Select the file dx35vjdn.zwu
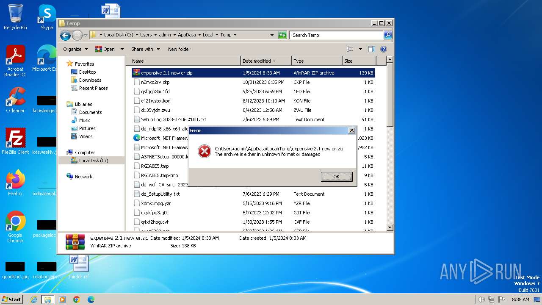 click(x=253, y=110)
